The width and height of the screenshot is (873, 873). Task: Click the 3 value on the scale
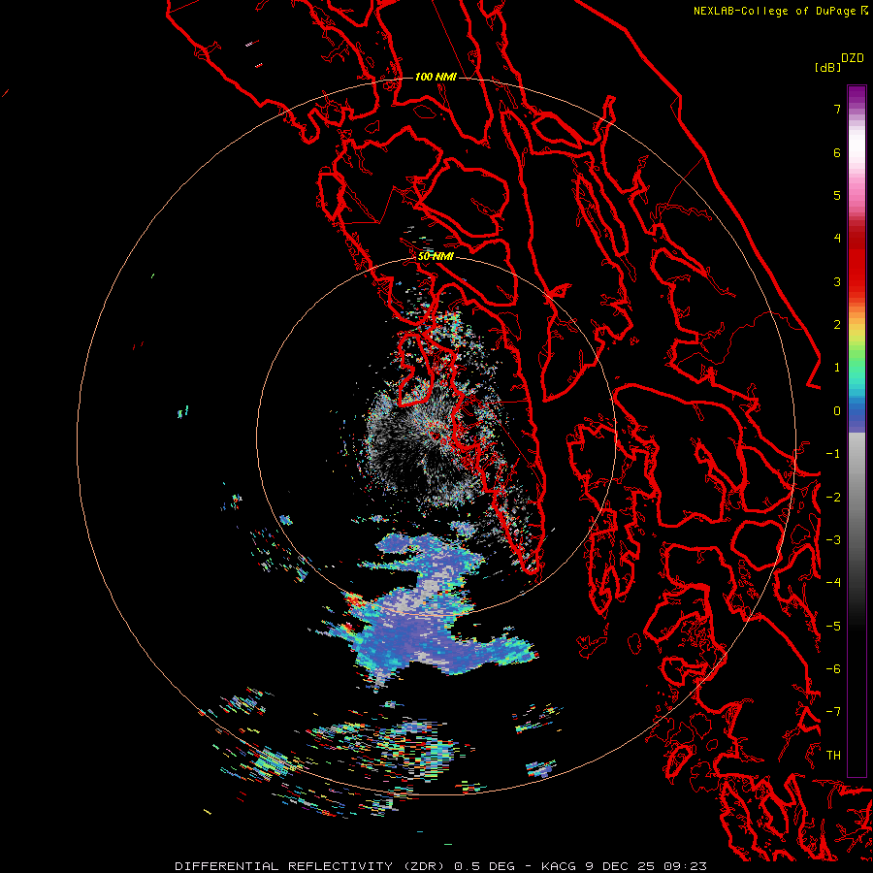837,281
